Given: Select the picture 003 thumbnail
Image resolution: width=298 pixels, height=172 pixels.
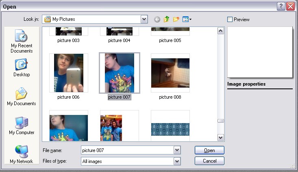Looking at the screenshot, I should coord(69,31).
